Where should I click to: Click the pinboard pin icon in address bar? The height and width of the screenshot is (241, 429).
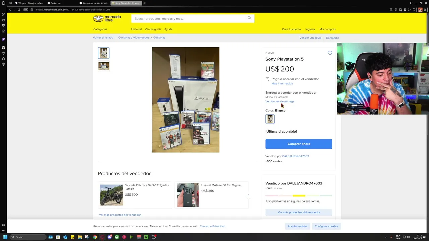[x=396, y=10]
